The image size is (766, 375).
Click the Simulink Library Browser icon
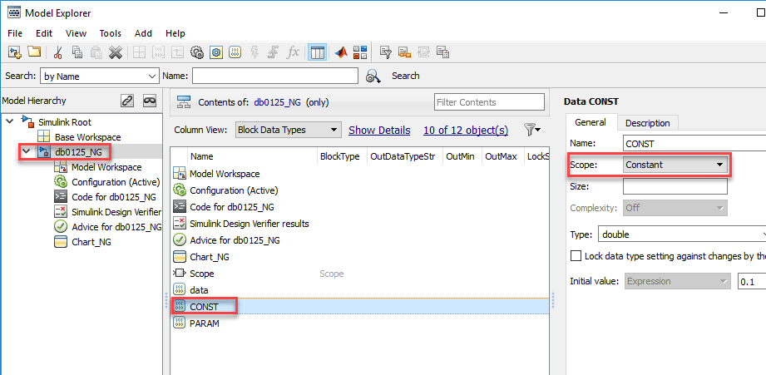pos(360,52)
